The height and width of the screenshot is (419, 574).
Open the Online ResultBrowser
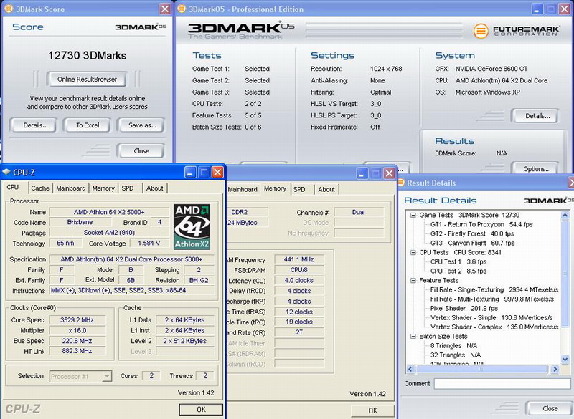[x=87, y=80]
